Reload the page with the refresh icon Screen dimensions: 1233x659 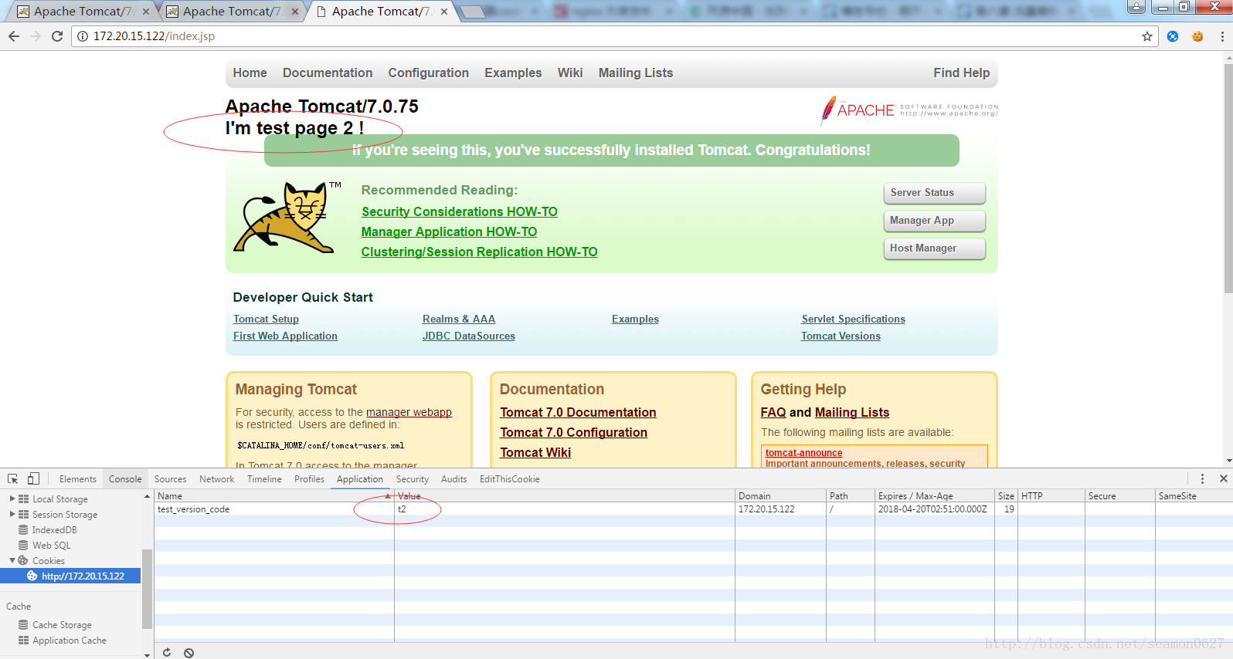tap(57, 36)
